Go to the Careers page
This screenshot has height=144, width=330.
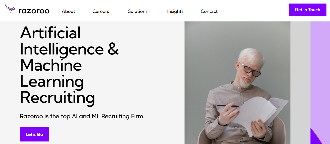tap(101, 11)
